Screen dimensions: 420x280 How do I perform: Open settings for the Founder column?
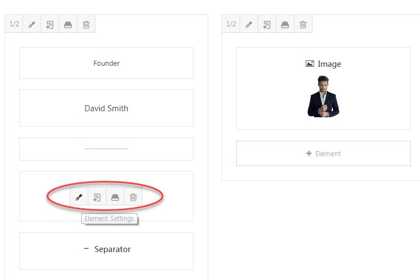pos(32,24)
